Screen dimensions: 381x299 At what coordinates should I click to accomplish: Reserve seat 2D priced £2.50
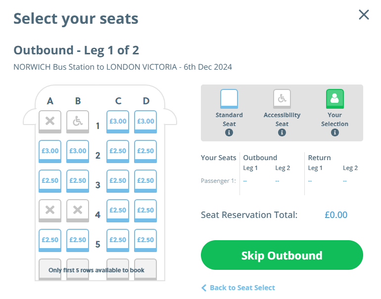coord(145,151)
